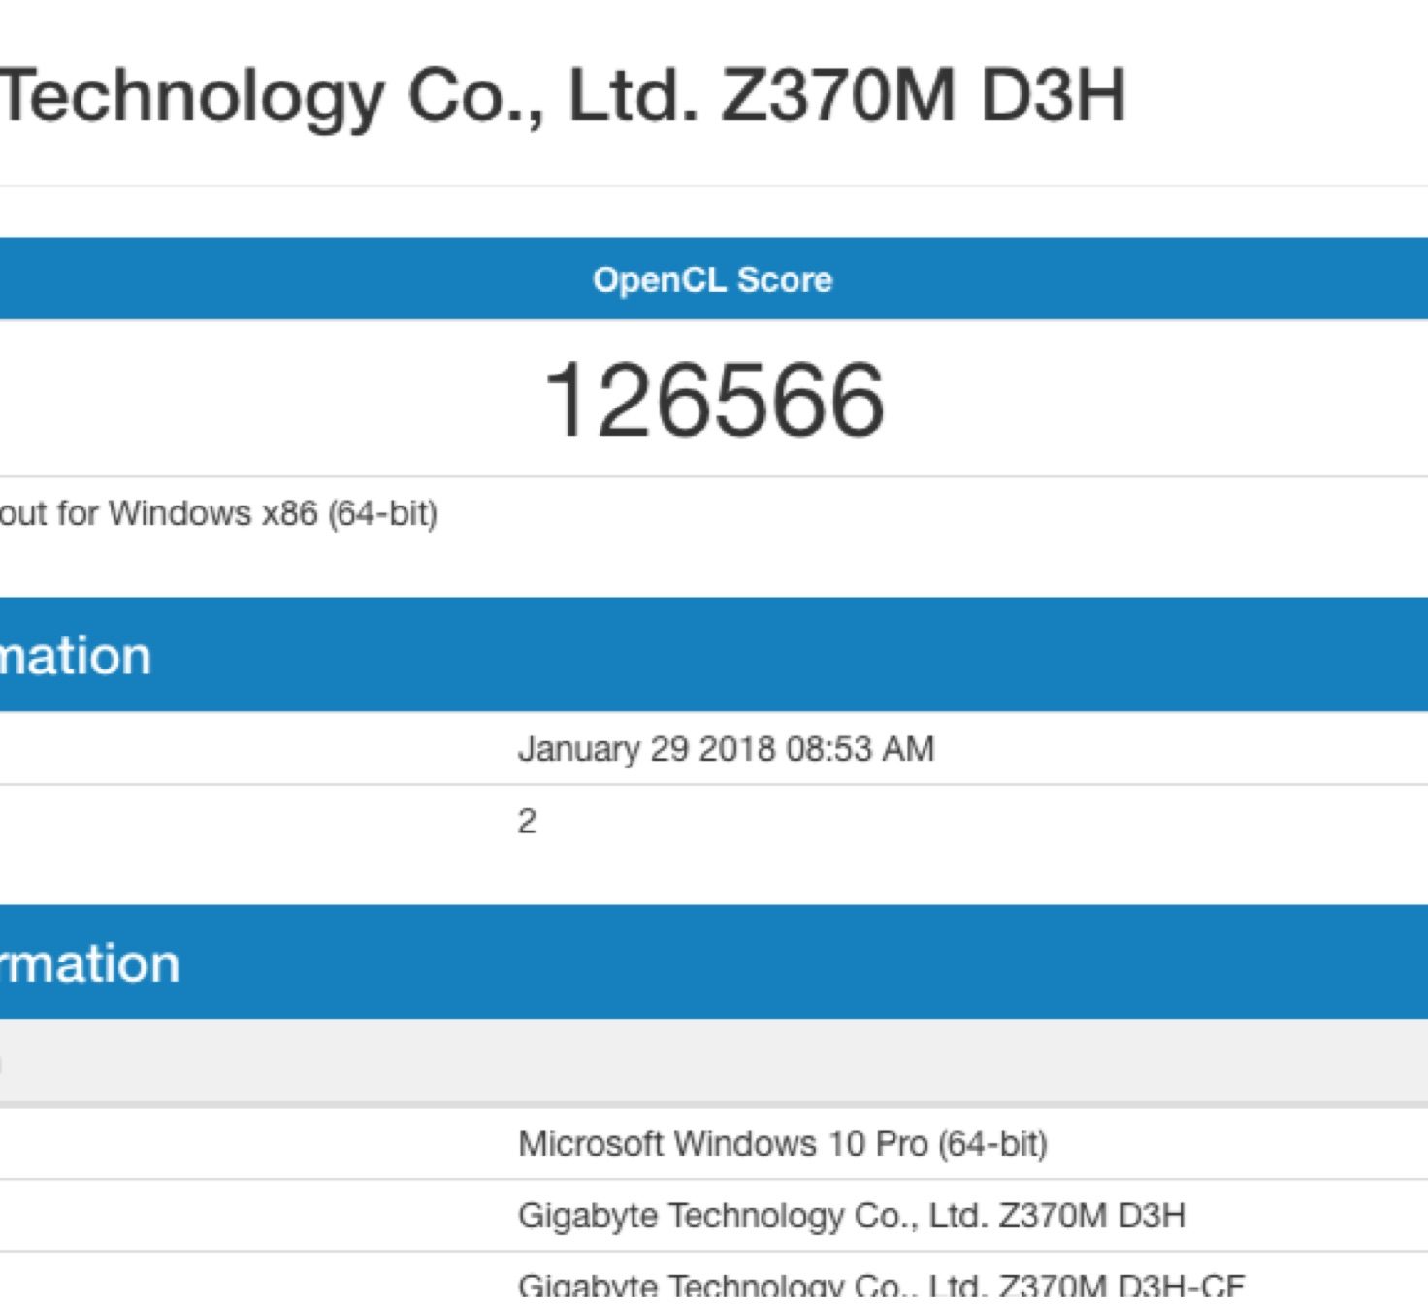Click empty label cell left of value "2"
This screenshot has height=1305, width=1428.
click(x=252, y=822)
